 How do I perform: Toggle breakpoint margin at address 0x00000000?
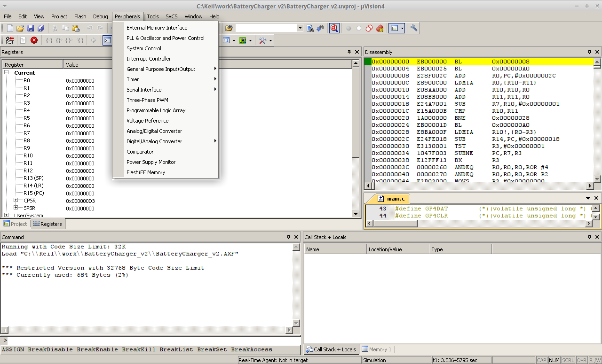[368, 62]
